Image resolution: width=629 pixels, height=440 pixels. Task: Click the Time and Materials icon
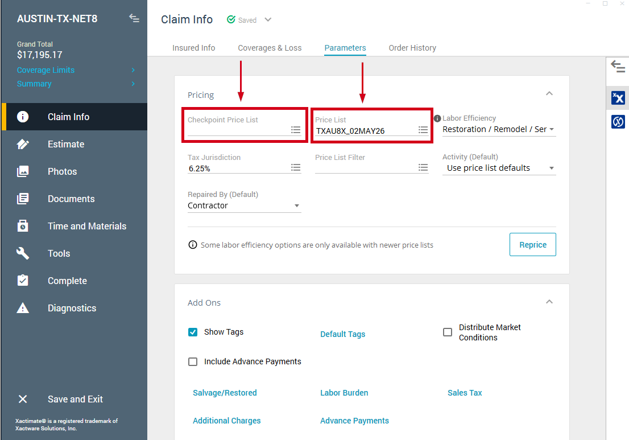(x=23, y=226)
